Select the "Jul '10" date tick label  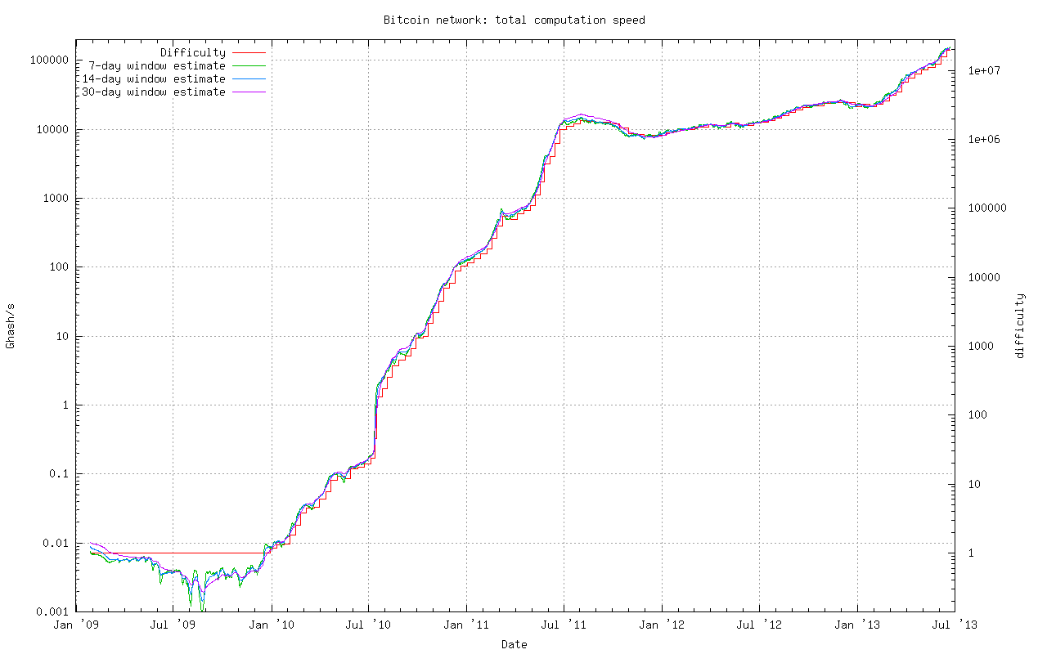click(x=369, y=625)
